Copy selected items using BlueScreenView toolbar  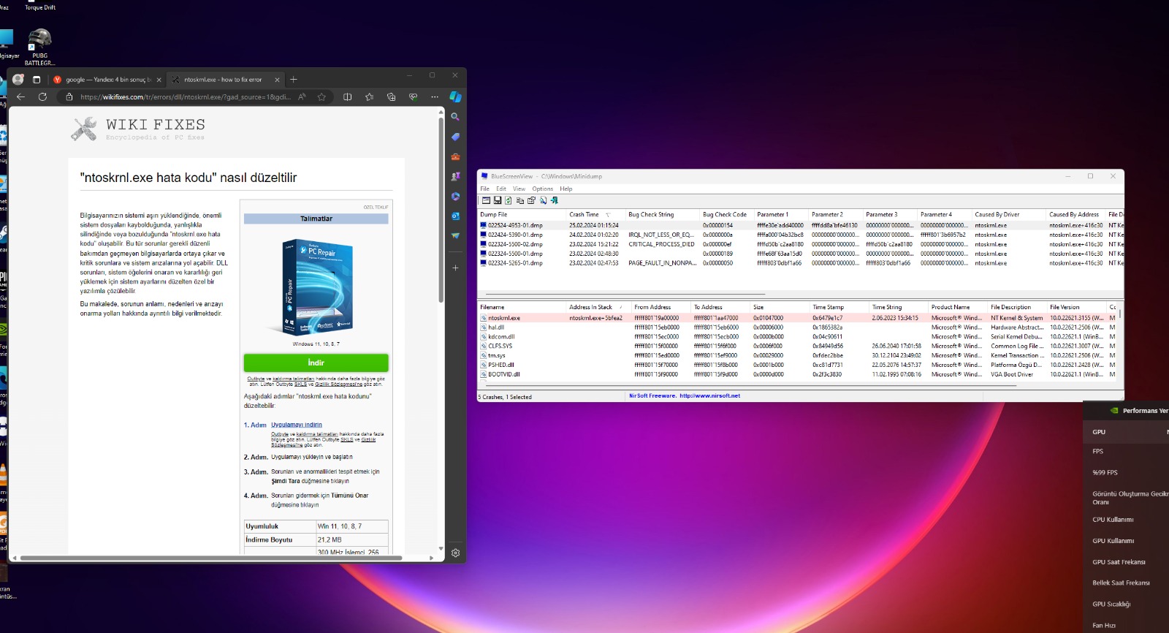coord(520,200)
